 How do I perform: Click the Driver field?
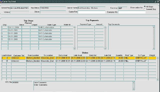[53, 12]
